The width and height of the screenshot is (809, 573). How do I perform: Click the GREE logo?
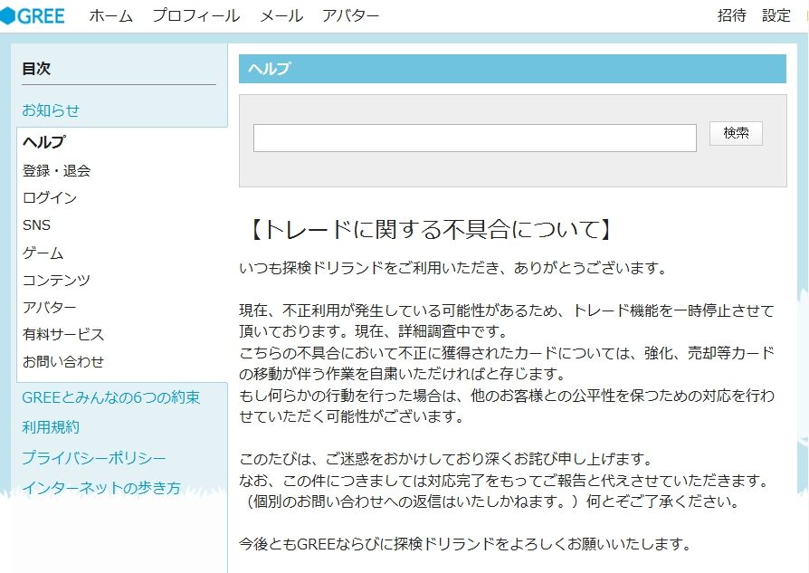(x=33, y=15)
